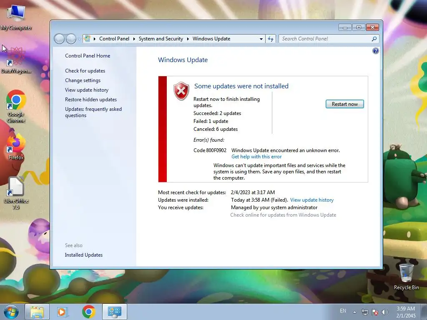Image resolution: width=427 pixels, height=320 pixels.
Task: Open Restore hidden updates
Action: (x=91, y=100)
